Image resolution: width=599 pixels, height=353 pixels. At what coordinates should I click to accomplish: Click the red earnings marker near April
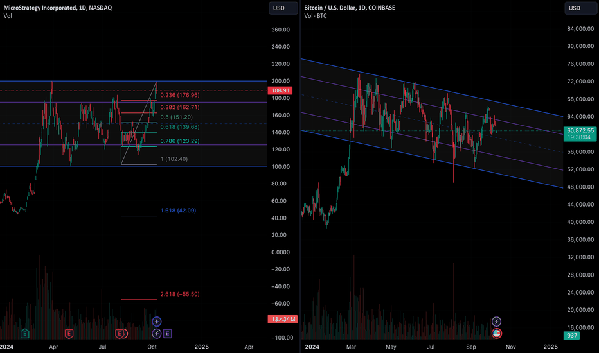[x=69, y=334]
